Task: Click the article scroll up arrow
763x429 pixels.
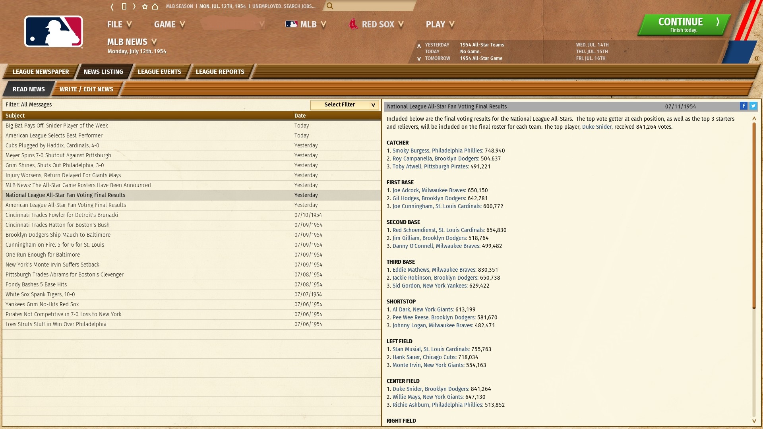Action: pos(754,118)
